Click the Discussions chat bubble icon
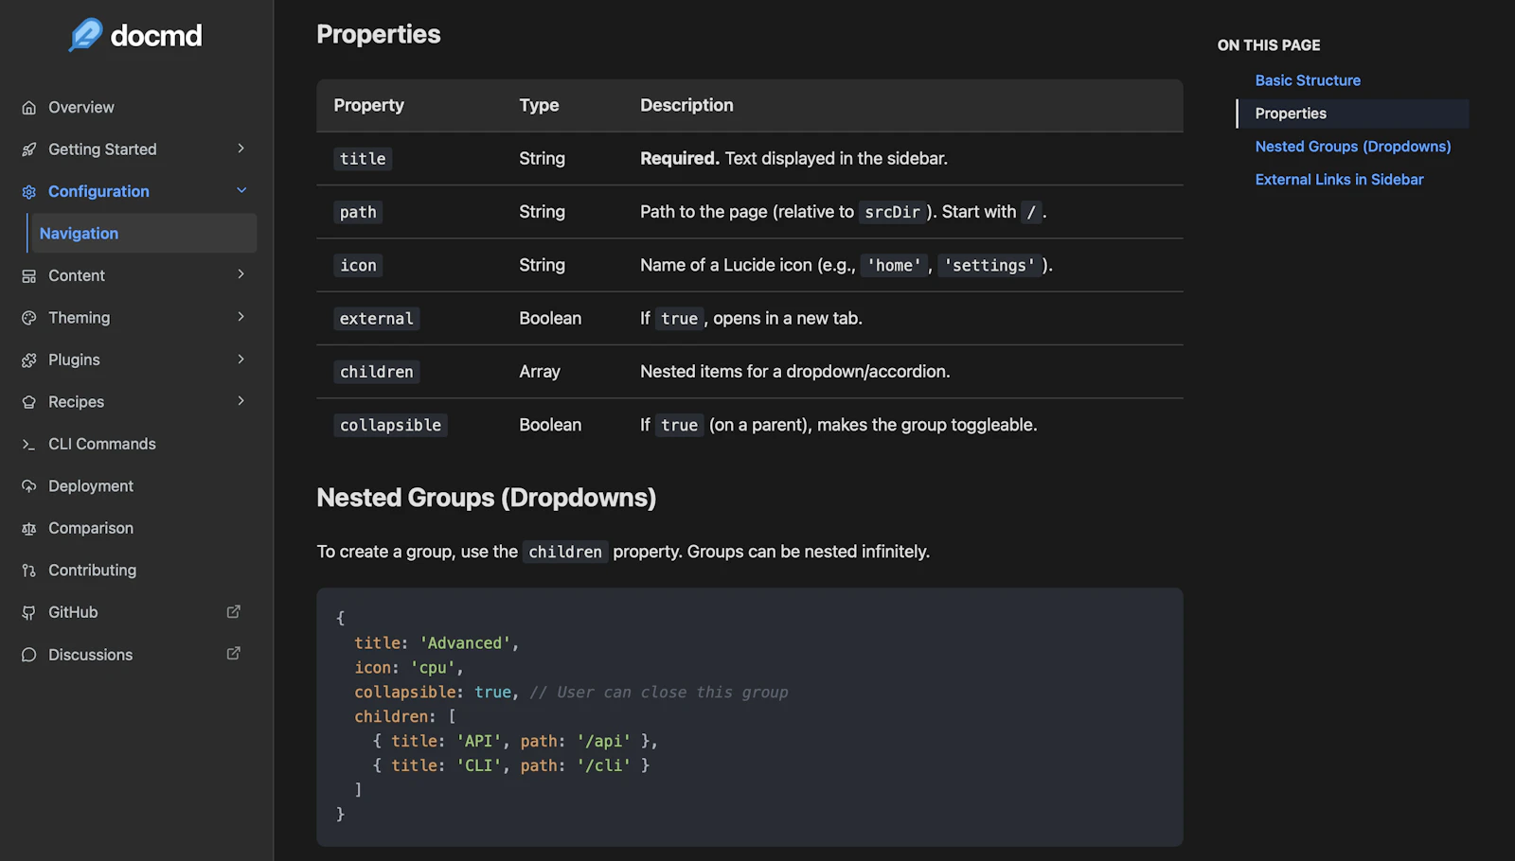 [29, 655]
